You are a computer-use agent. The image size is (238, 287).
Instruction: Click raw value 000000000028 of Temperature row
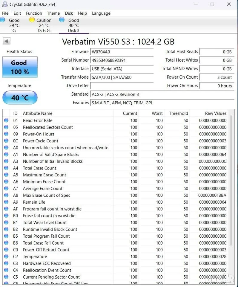[x=213, y=257]
